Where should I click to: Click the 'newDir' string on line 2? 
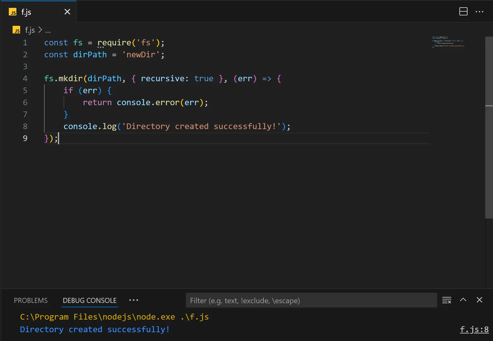(141, 54)
